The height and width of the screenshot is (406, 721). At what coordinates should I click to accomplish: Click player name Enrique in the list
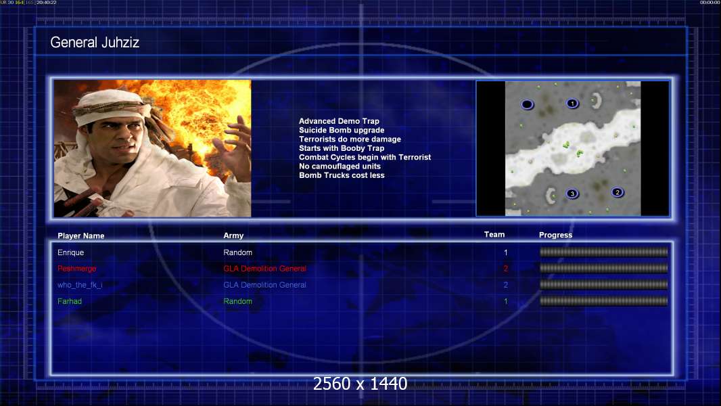tap(72, 252)
